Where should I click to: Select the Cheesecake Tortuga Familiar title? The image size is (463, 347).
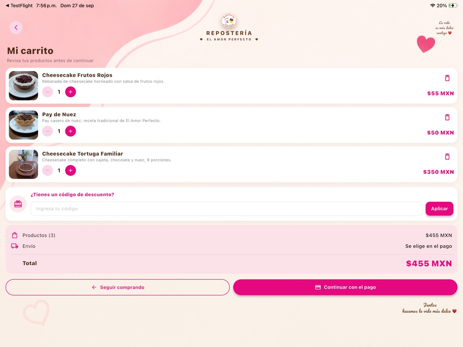(83, 154)
